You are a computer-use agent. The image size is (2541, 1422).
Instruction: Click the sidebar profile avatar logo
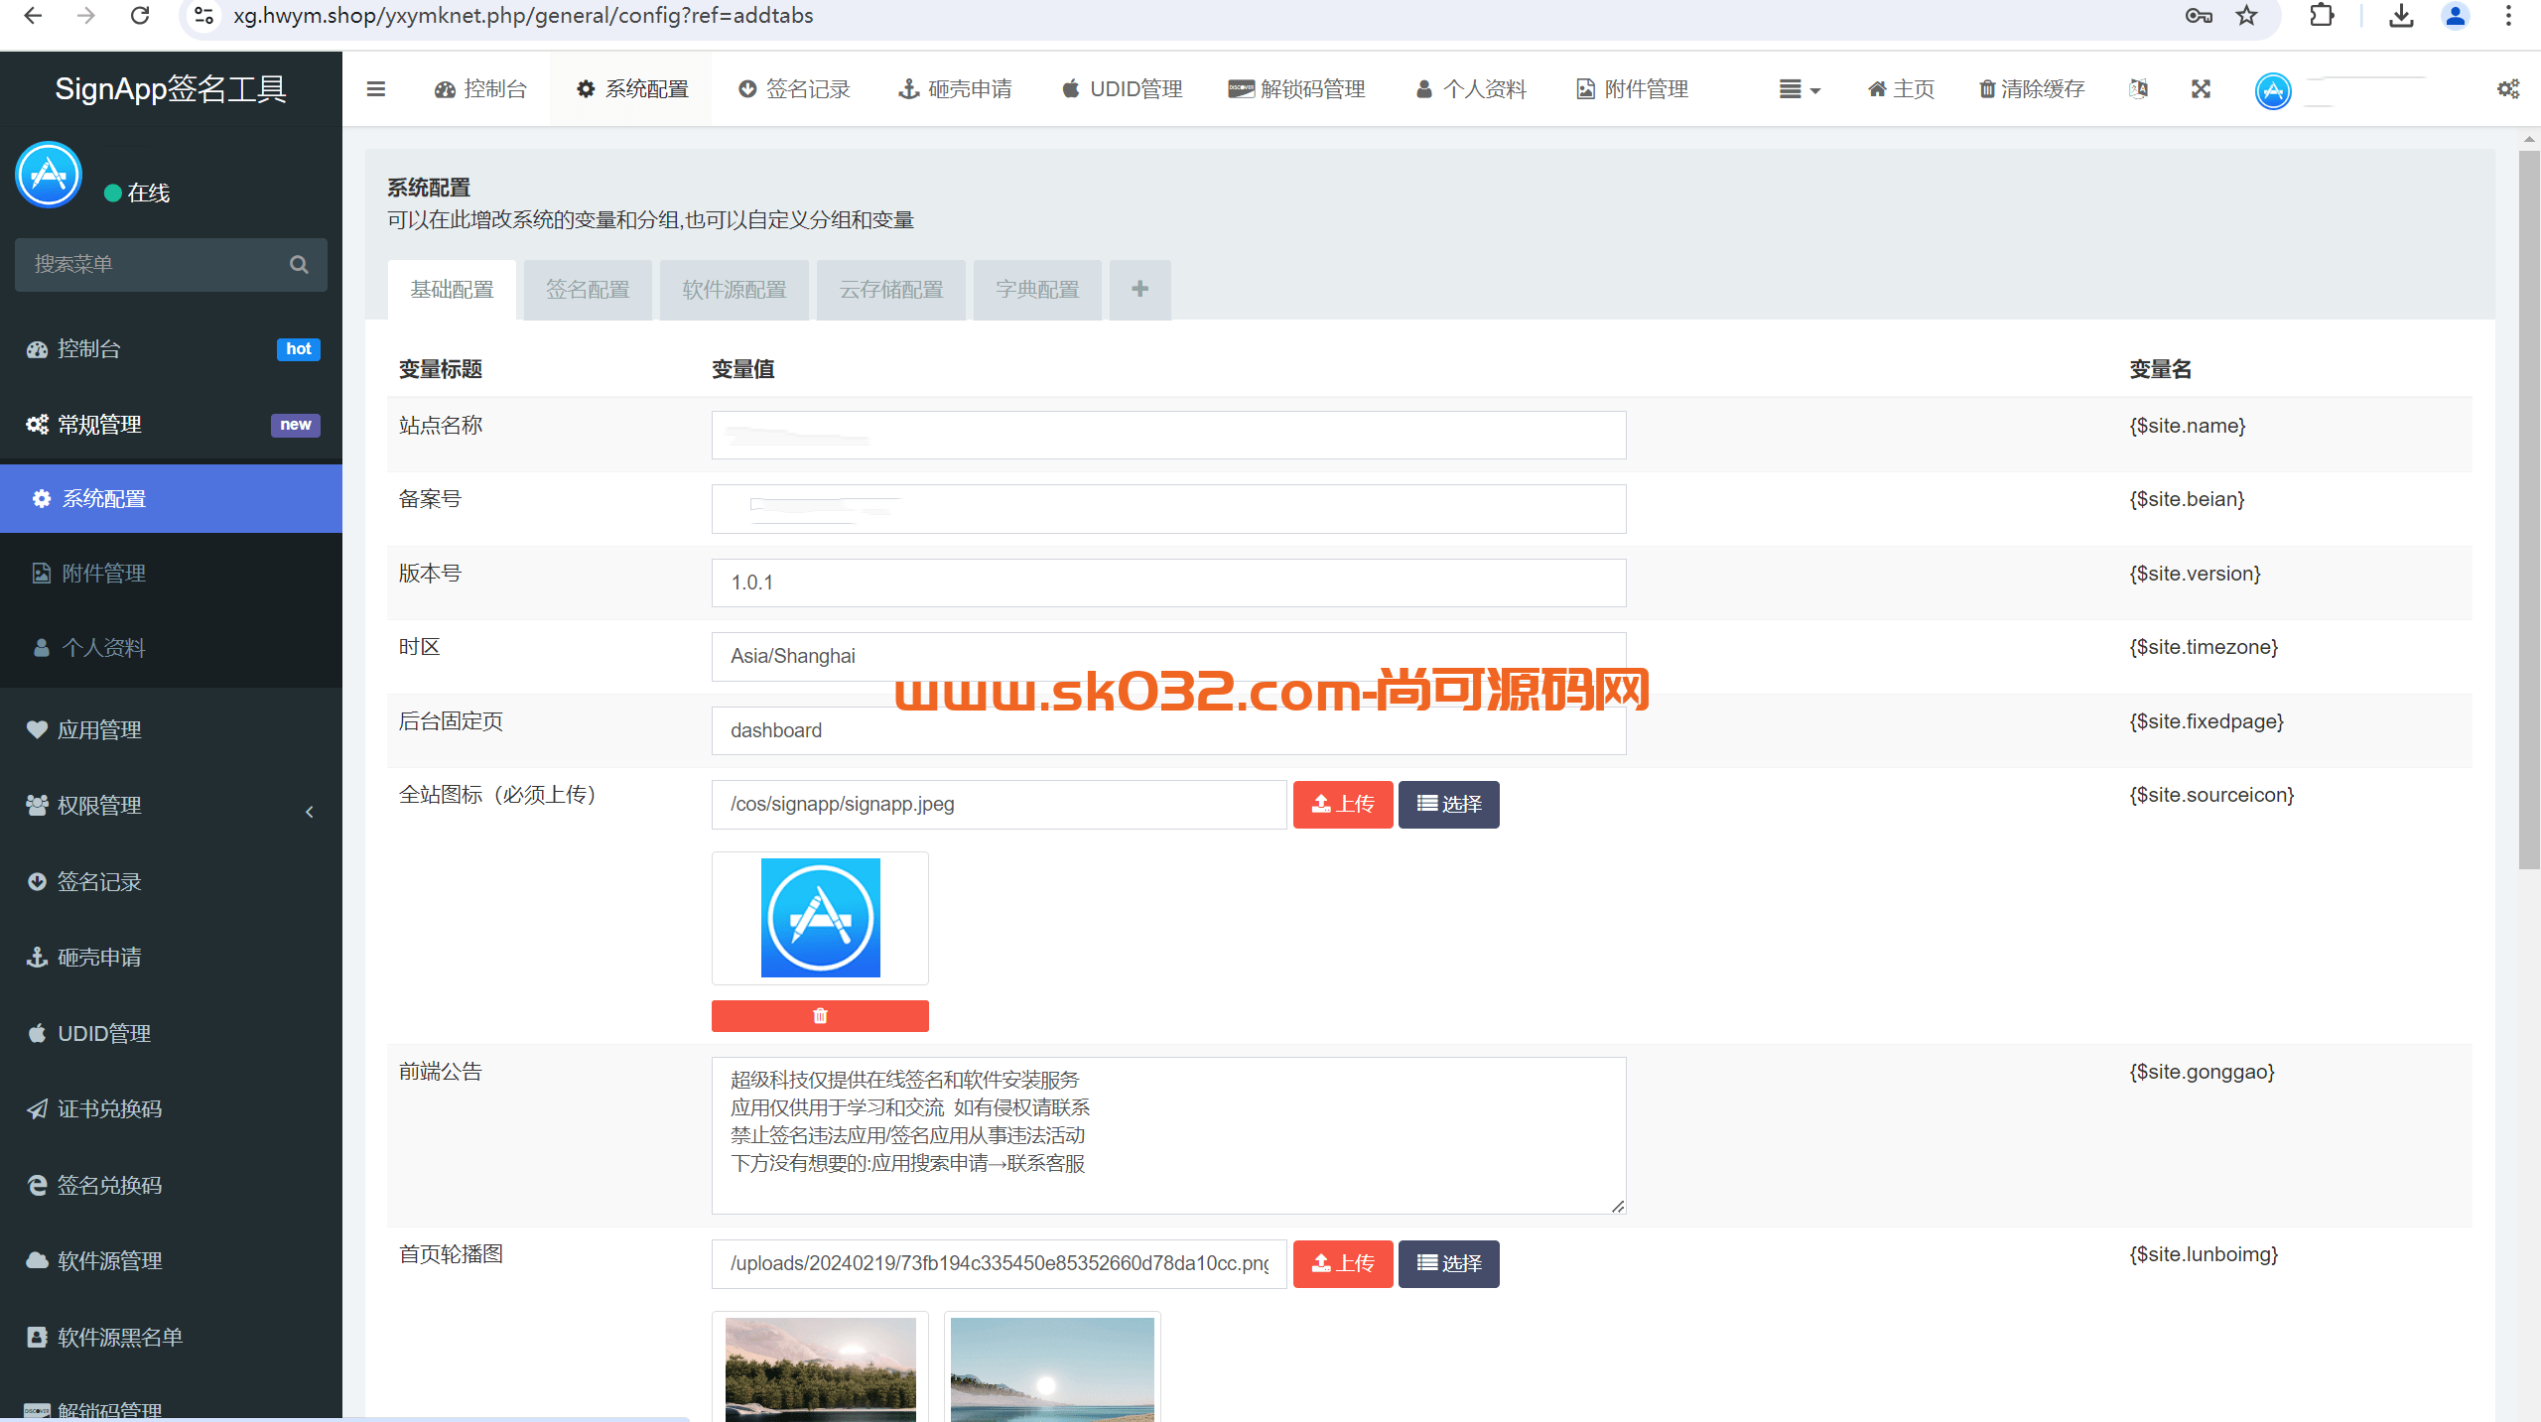coord(49,175)
